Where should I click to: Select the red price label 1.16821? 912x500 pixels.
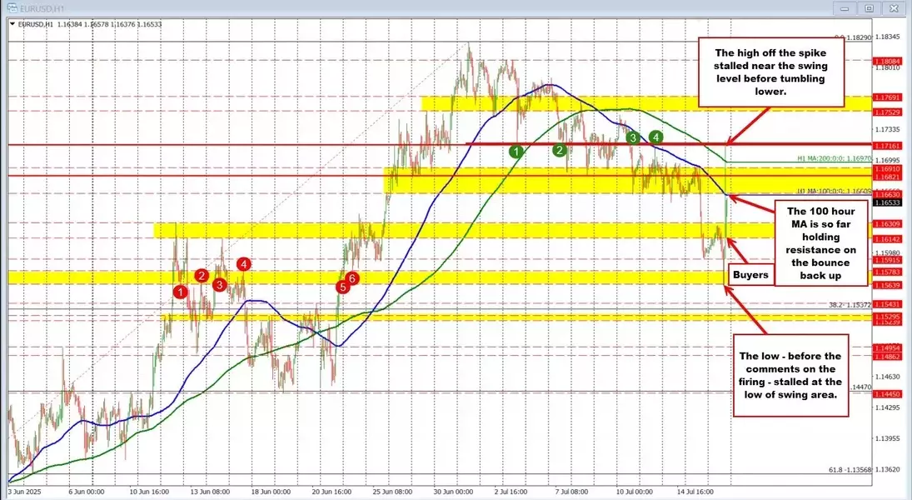pos(887,177)
